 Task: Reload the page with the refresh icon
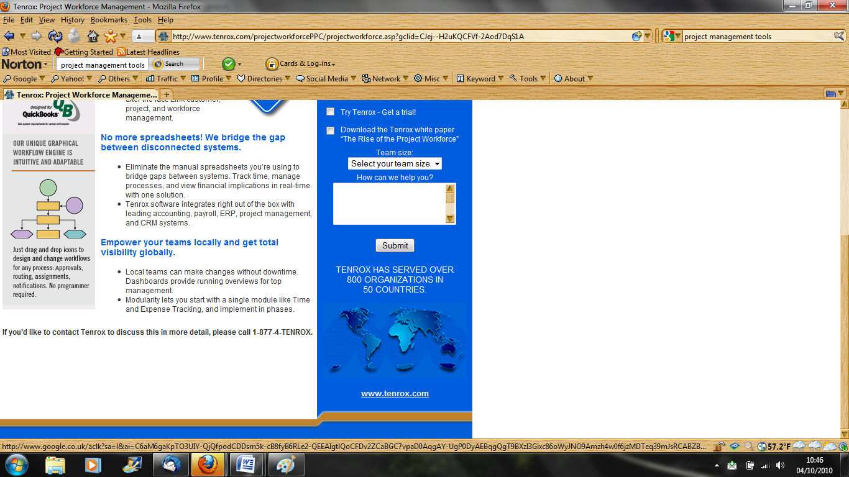[55, 36]
